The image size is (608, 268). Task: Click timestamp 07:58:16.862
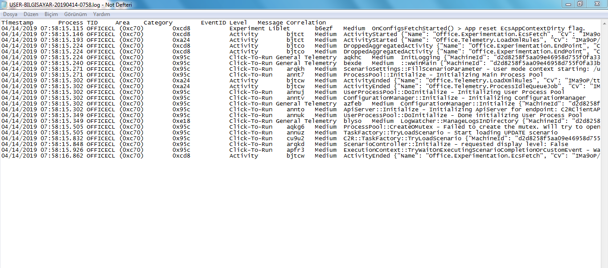62,156
